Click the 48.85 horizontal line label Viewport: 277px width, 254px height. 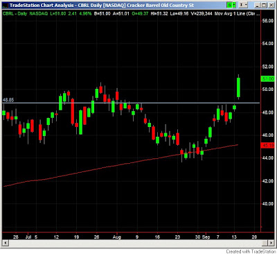[x=8, y=100]
